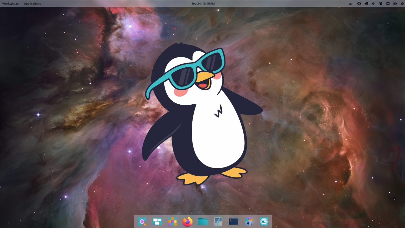The image size is (405, 228).
Task: Launch the text editor from the dock
Action: click(218, 222)
